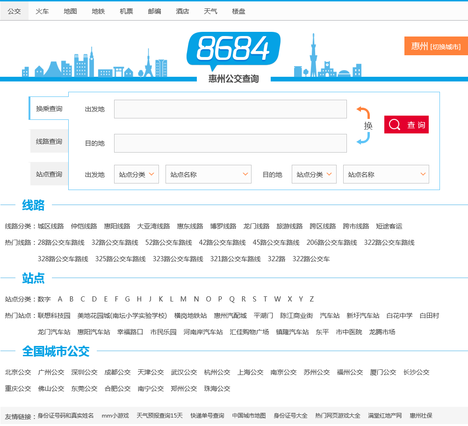The width and height of the screenshot is (468, 426).
Task: Open 惠阳线路 category link
Action: [x=117, y=226]
